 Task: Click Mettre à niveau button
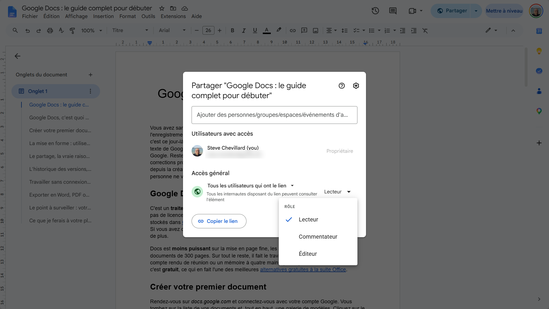click(504, 11)
